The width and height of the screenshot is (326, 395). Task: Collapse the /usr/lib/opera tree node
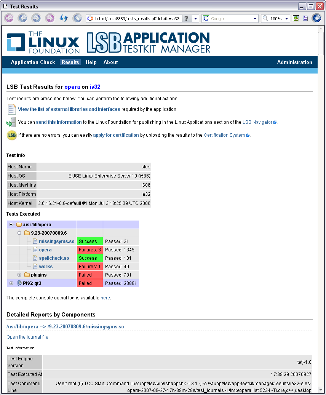11,224
